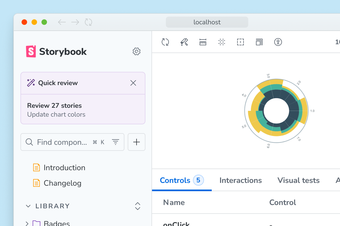
Task: Click the plus button to add story
Action: tap(137, 142)
